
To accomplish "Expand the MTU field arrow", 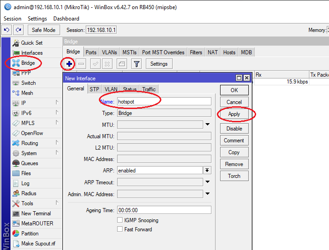I will click(207, 125).
